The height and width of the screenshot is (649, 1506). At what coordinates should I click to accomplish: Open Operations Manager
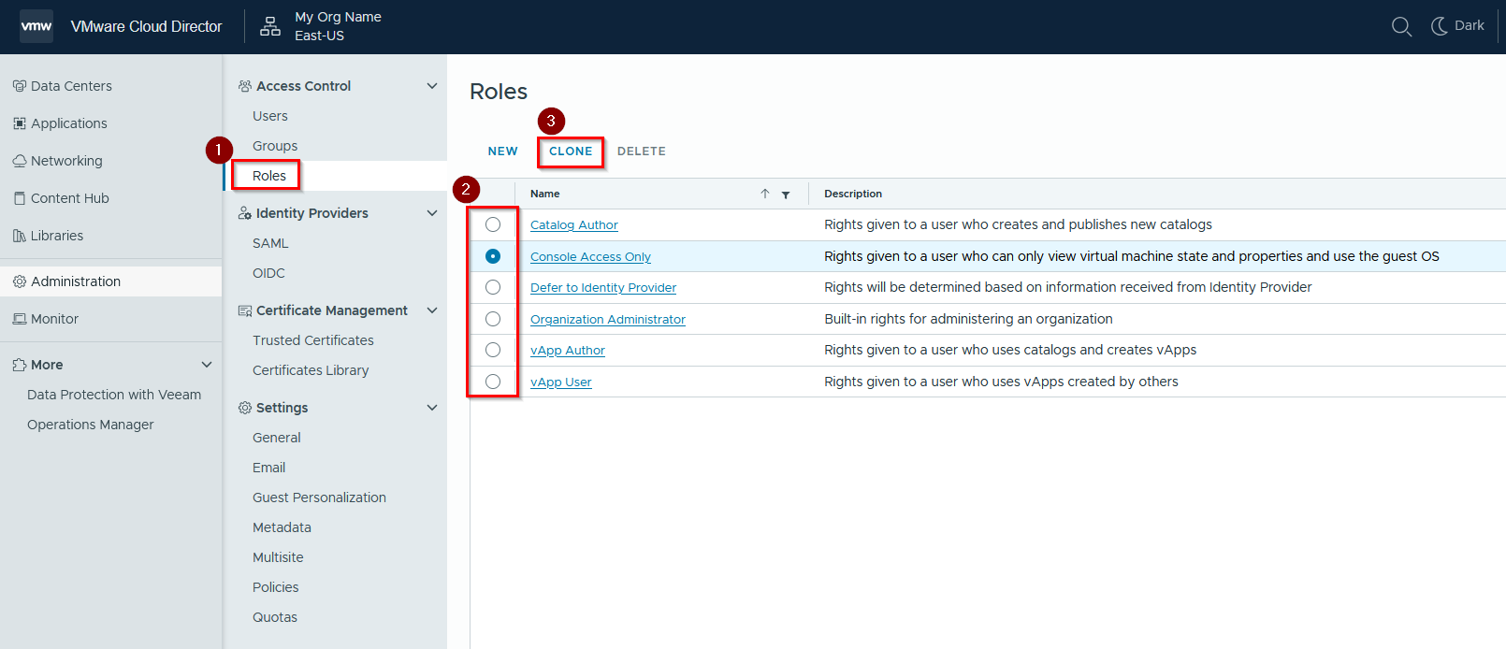(x=91, y=425)
